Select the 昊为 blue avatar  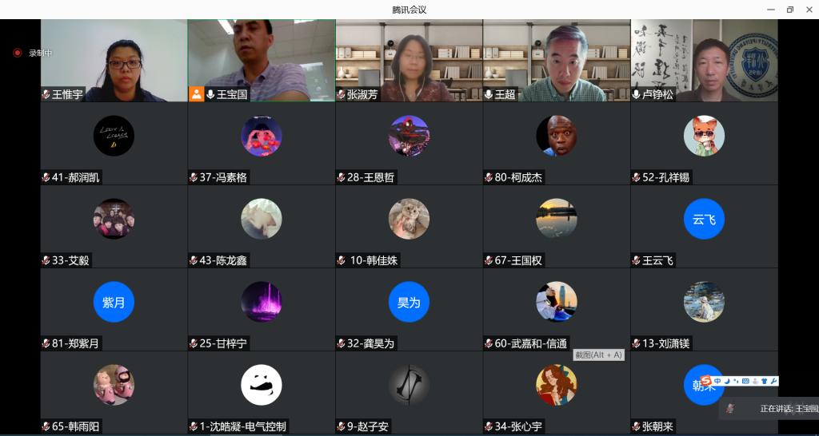tap(409, 303)
